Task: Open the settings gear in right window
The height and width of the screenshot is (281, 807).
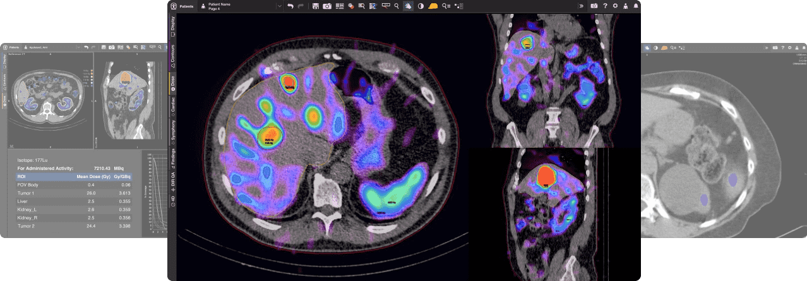Action: pyautogui.click(x=789, y=47)
